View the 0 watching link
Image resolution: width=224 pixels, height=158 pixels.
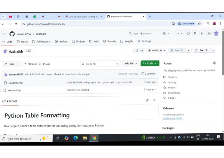[x=171, y=93]
